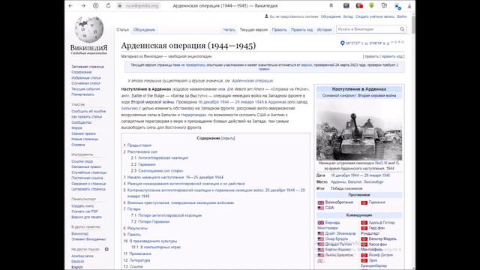The image size is (480, 270).
Task: Click the overlapping windows browser icon
Action: tap(384, 5)
